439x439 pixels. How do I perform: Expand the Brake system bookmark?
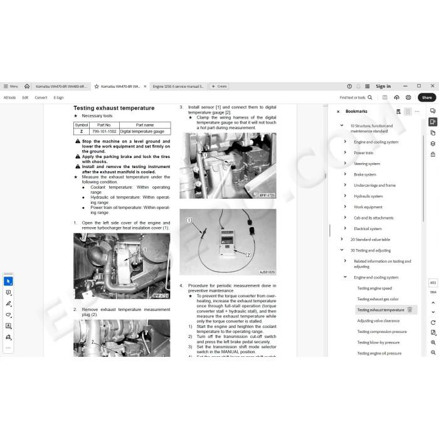tap(345, 174)
